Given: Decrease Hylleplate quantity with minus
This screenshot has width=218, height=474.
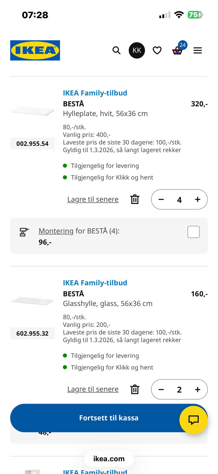Looking at the screenshot, I should (x=161, y=199).
